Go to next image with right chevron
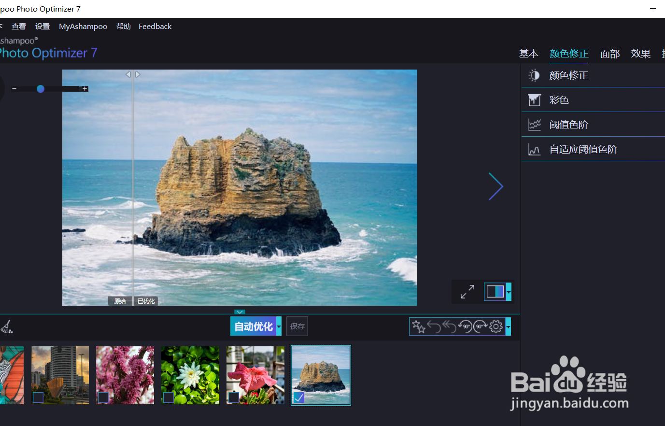 (x=495, y=186)
